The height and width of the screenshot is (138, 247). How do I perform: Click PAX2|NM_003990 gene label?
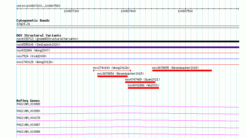(28, 111)
